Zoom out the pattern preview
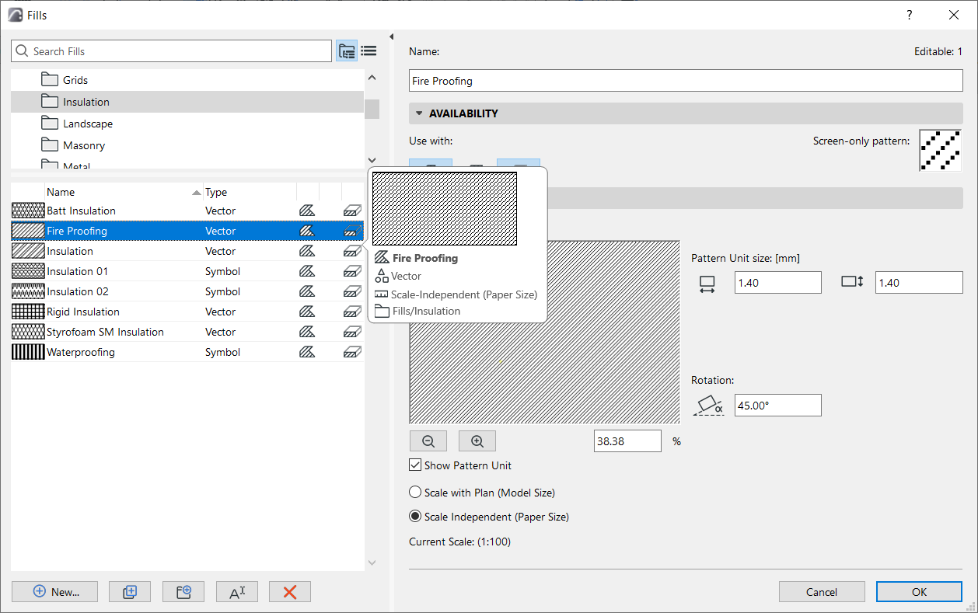 [x=428, y=441]
